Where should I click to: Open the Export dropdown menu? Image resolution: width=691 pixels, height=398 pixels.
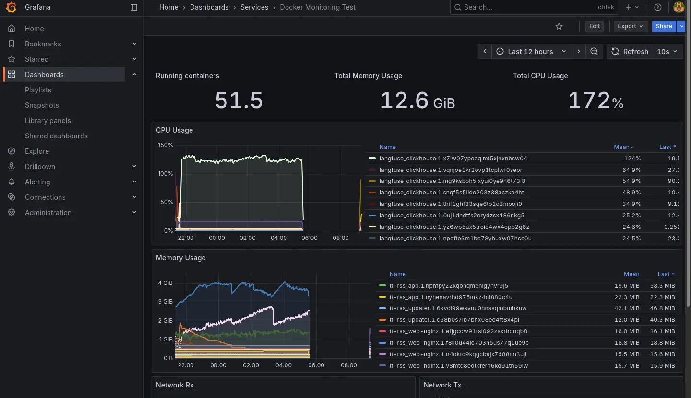631,26
